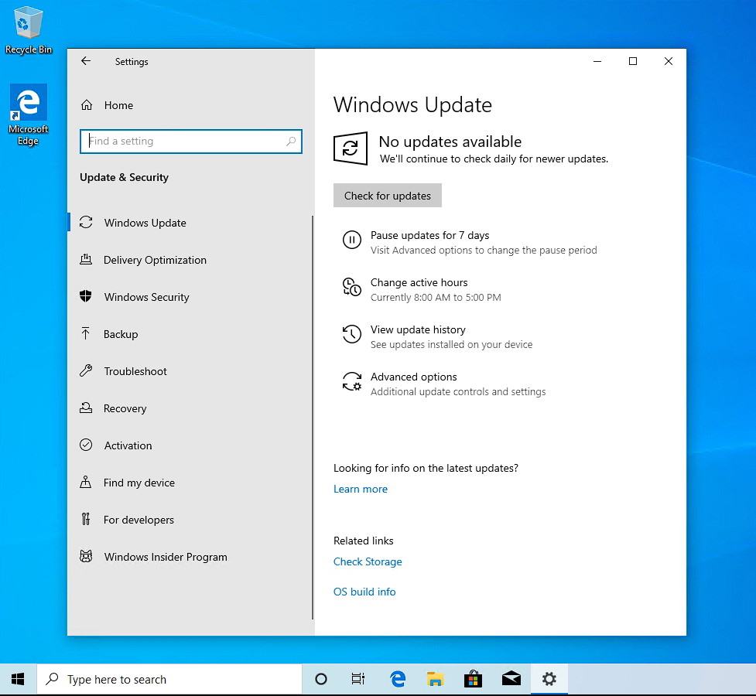Open Find my device settings

(139, 483)
